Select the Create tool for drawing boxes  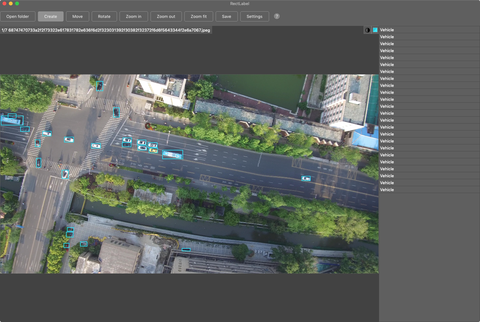point(51,16)
